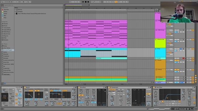Click the Drum Buss hot-swap icon
This screenshot has width=198, height=111.
click(x=104, y=87)
